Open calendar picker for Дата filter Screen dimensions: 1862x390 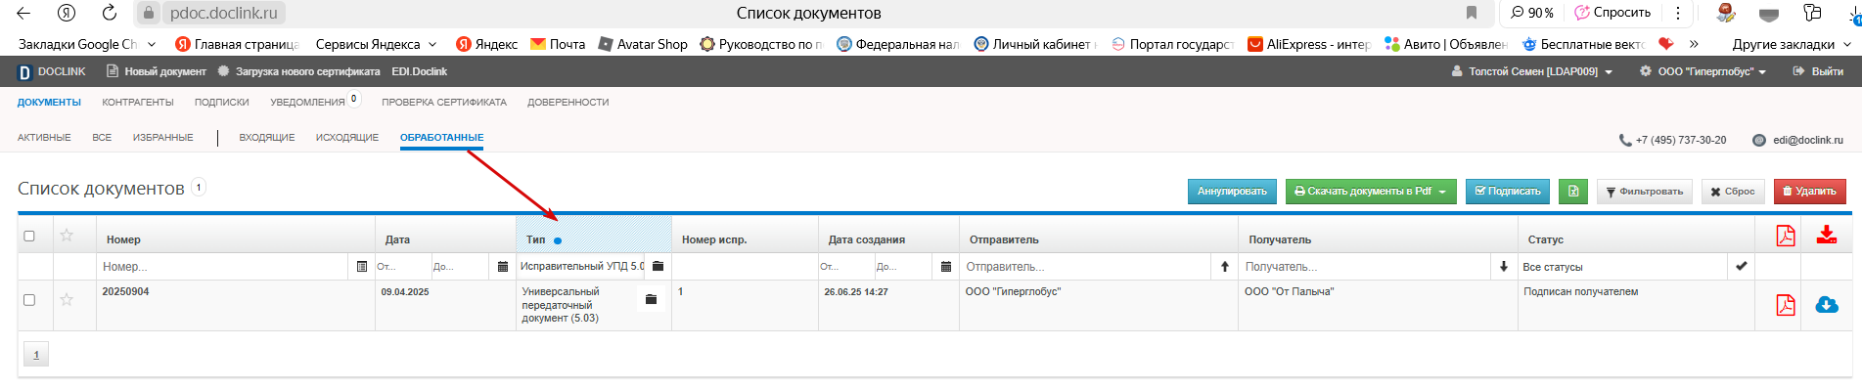coord(503,266)
